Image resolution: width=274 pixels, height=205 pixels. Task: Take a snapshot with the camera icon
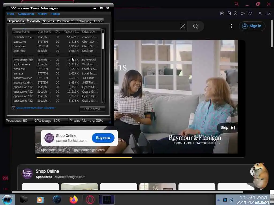pyautogui.click(x=229, y=13)
